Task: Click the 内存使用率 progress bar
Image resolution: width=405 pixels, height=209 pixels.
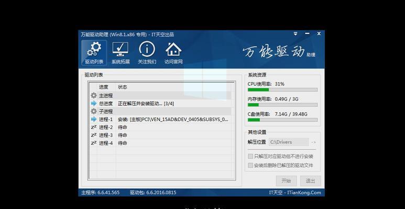Action: (282, 105)
